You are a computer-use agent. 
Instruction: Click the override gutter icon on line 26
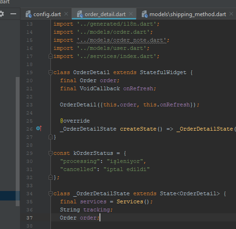[x=39, y=128]
